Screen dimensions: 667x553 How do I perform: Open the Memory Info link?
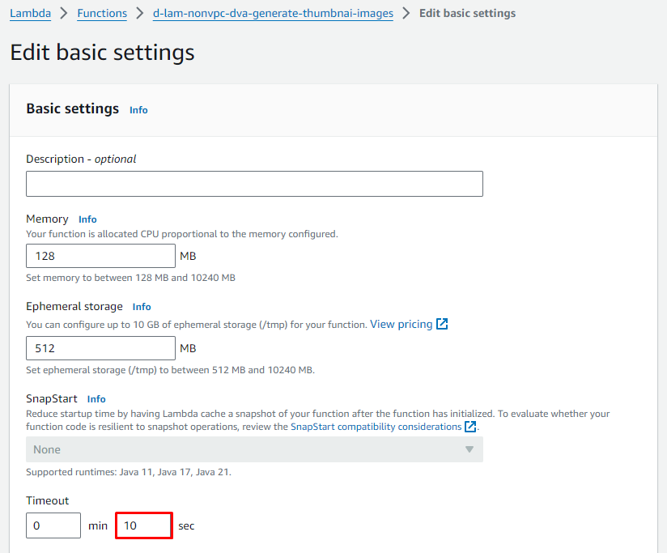87,219
